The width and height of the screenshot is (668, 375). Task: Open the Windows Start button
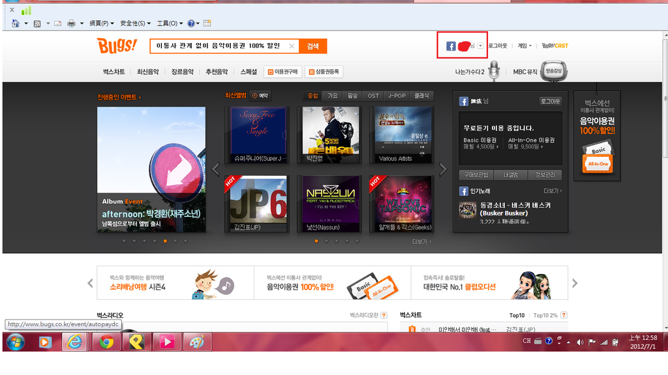16,342
